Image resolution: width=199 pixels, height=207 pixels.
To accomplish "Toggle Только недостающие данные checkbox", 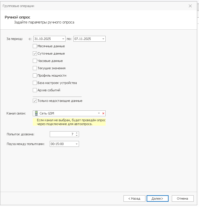I will tap(35, 101).
